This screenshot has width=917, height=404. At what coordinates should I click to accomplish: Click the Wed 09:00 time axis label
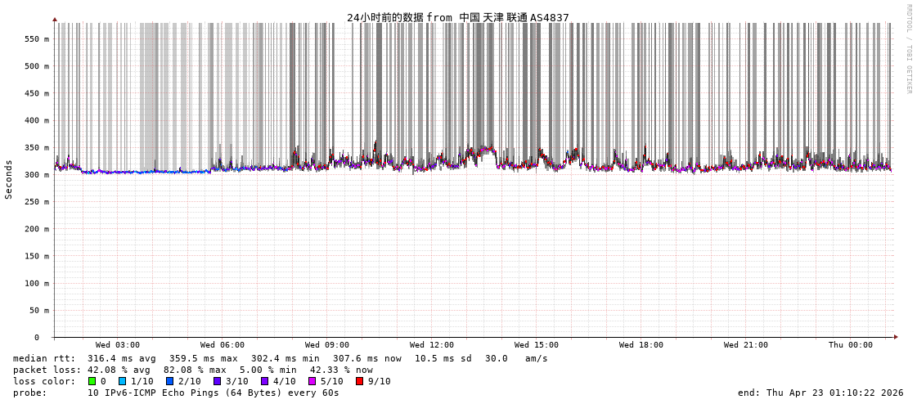tap(327, 345)
